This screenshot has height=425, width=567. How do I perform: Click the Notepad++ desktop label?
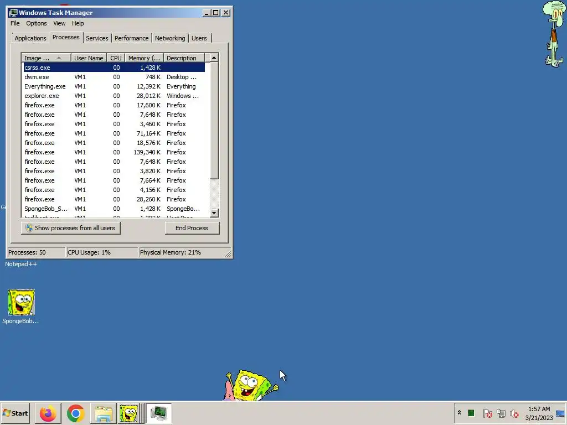(x=21, y=264)
